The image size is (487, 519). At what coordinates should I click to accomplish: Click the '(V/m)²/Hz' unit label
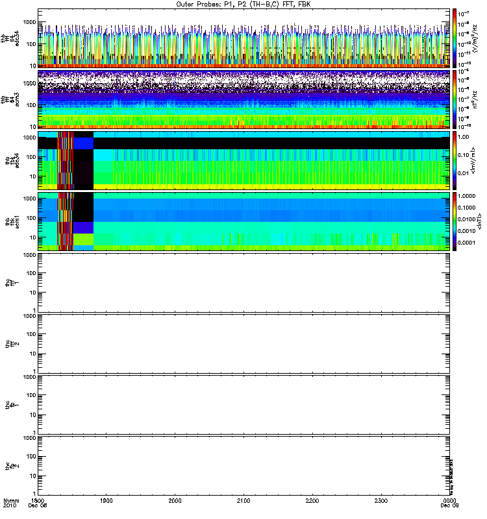coord(475,38)
